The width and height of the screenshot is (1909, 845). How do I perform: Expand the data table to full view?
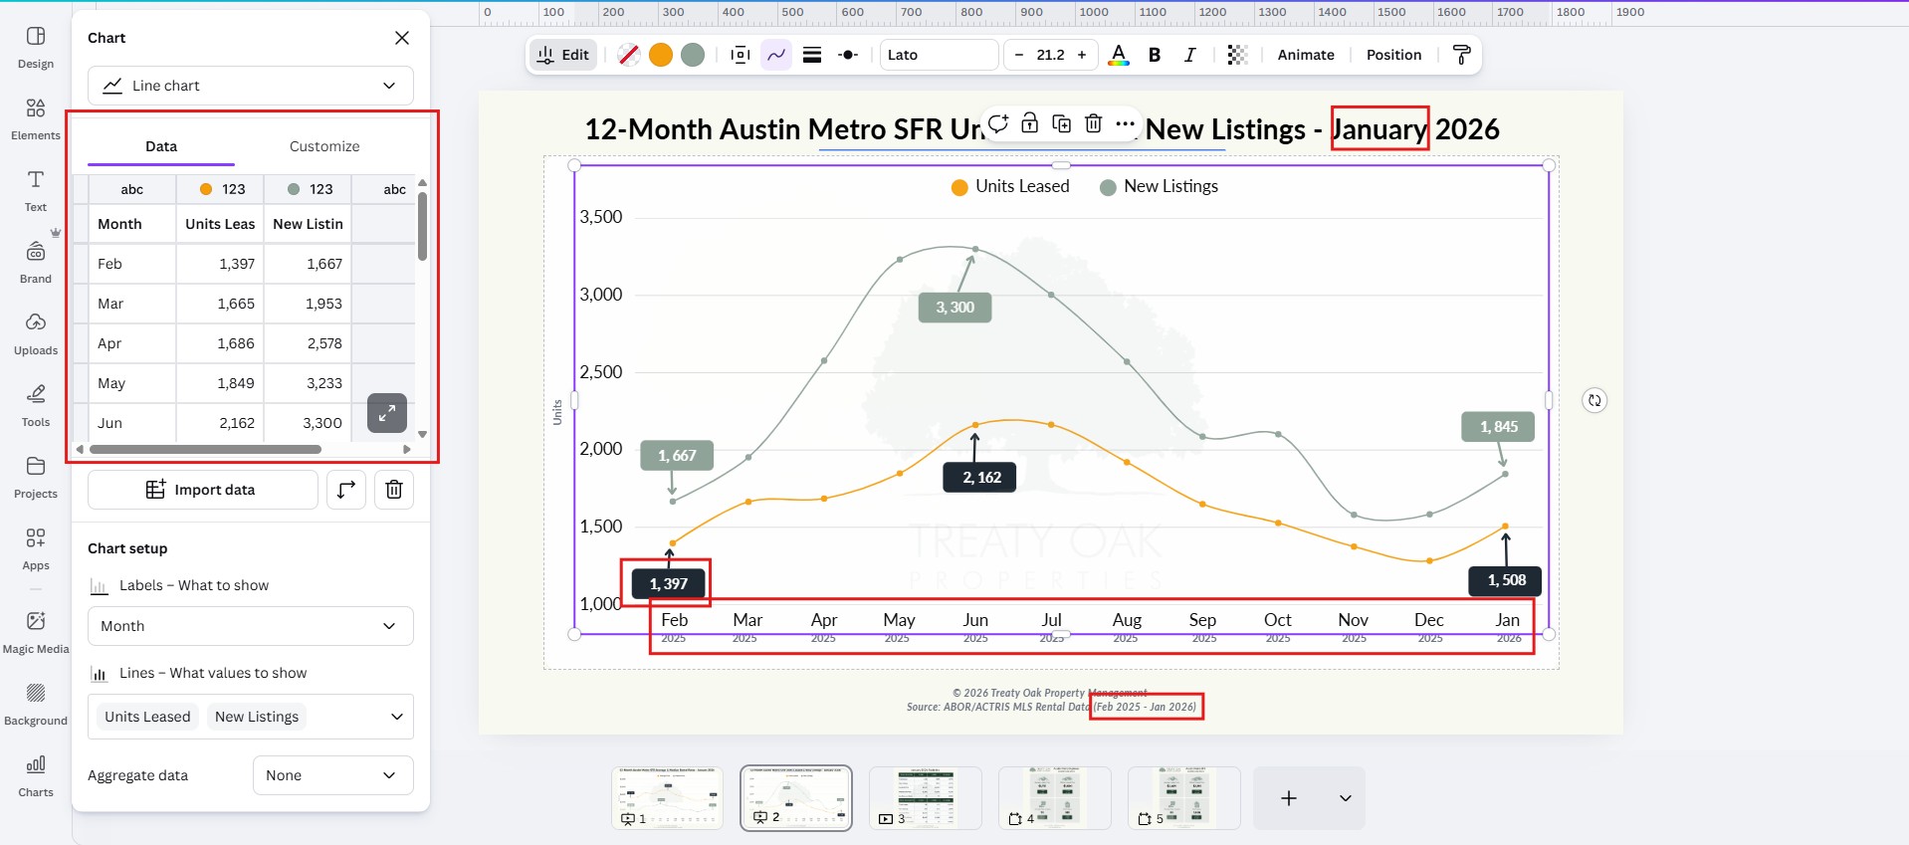click(x=387, y=413)
